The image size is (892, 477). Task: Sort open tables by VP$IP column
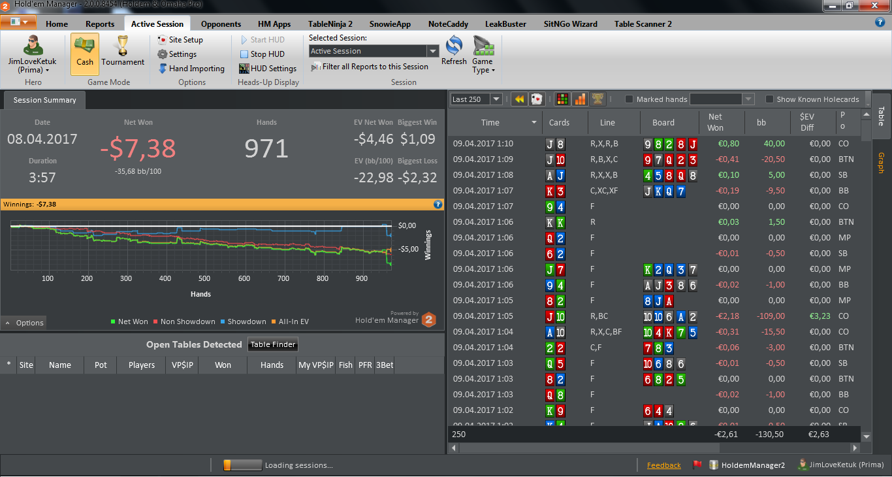(182, 365)
